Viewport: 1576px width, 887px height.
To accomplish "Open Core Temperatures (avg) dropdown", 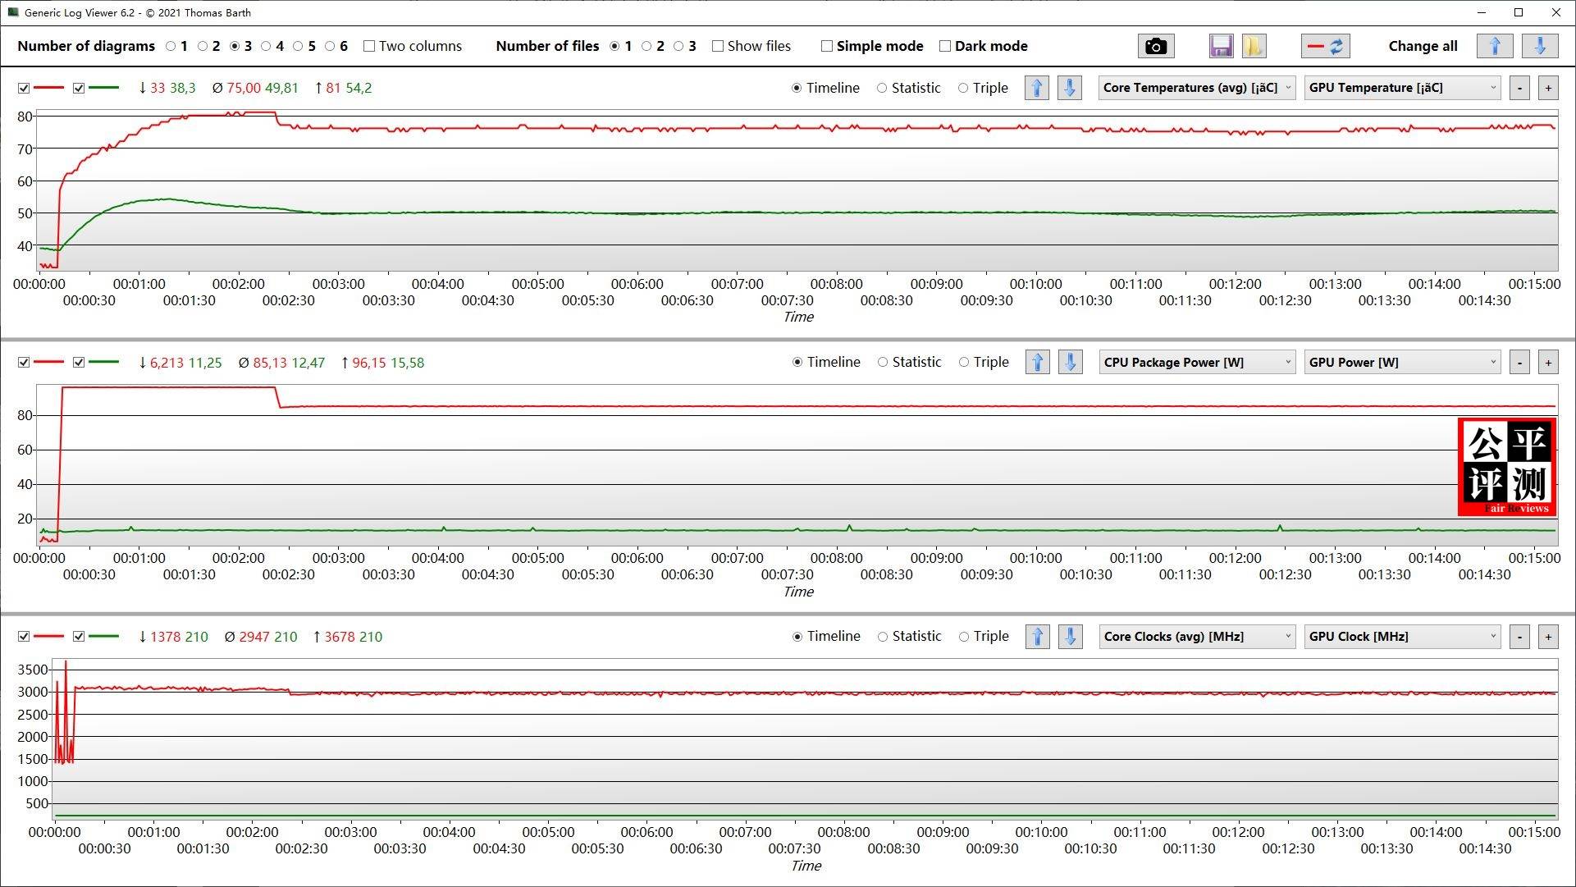I will (x=1196, y=88).
